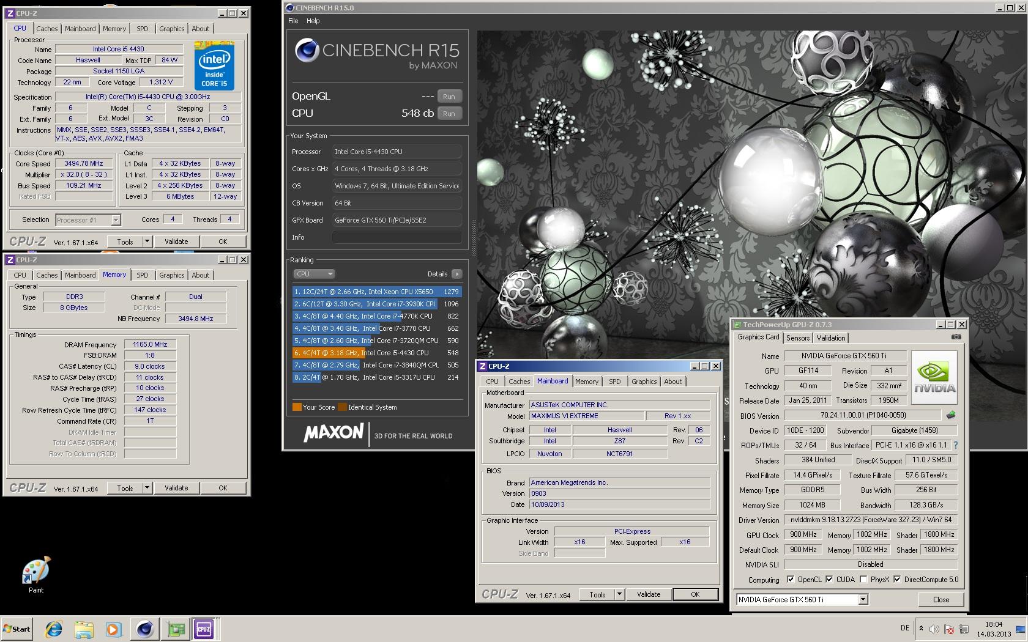This screenshot has height=642, width=1028.
Task: Switch to Cinebench via its taskbar icon
Action: [145, 629]
